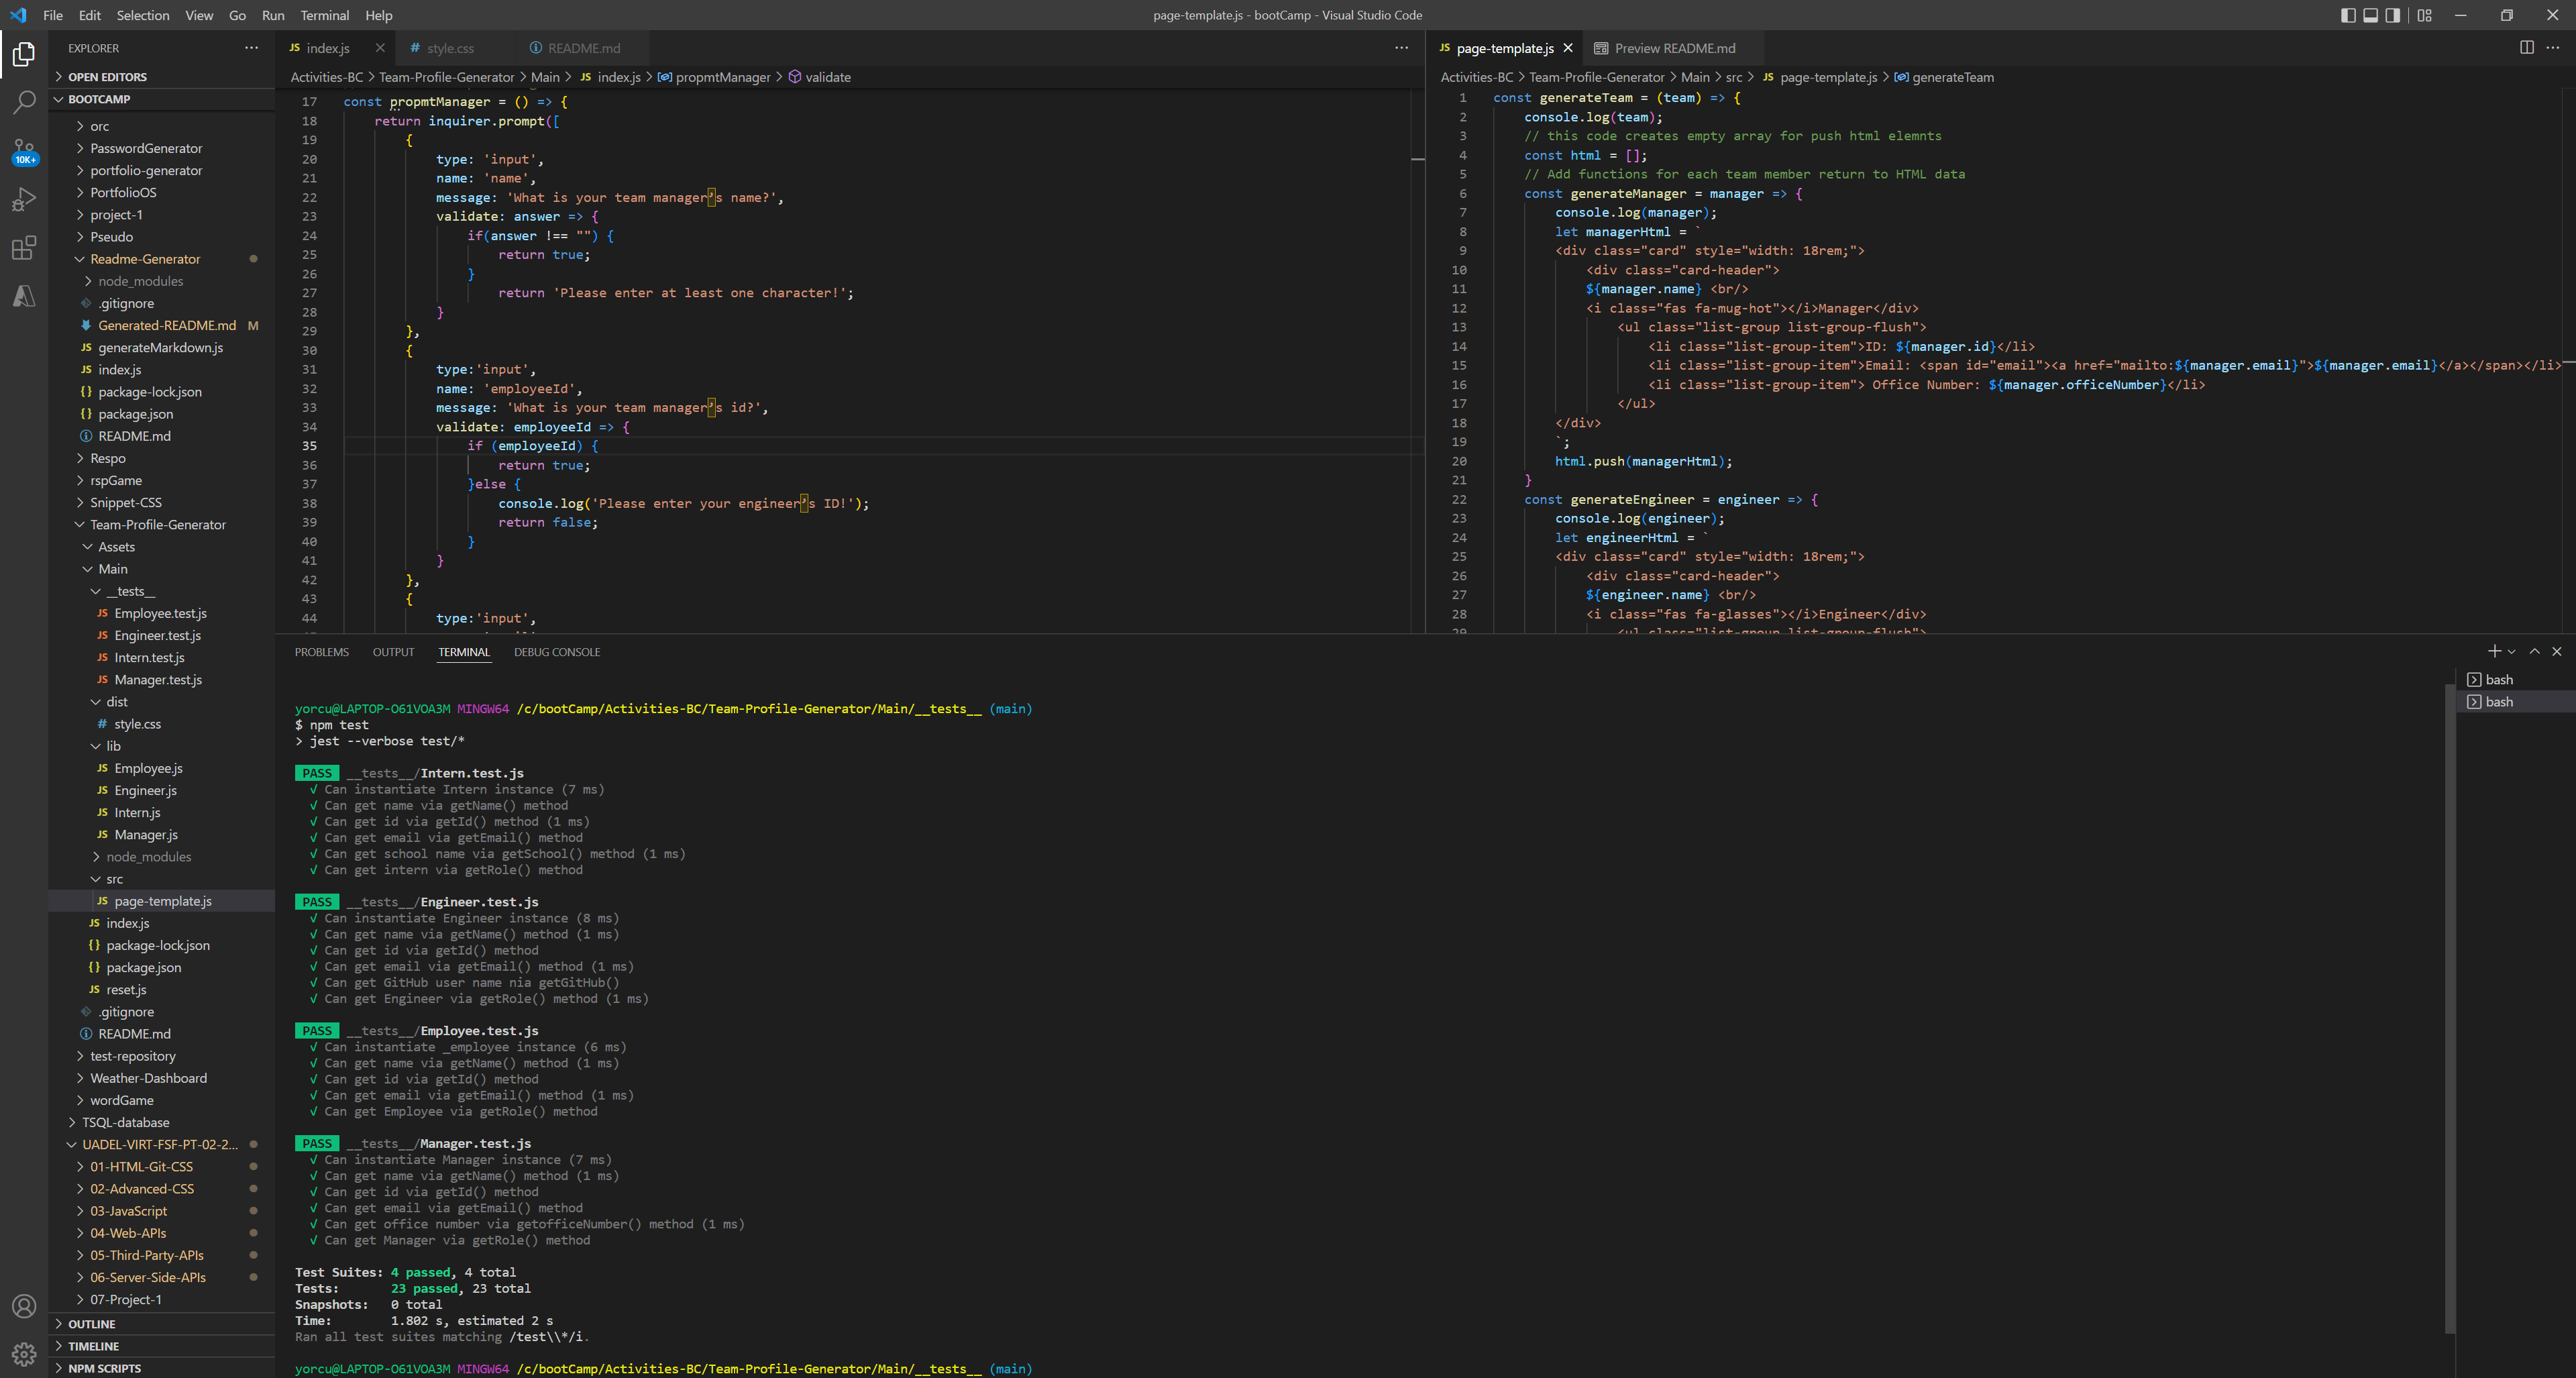Toggle the secondary side bar visibility
This screenshot has height=1378, width=2576.
pos(2392,15)
